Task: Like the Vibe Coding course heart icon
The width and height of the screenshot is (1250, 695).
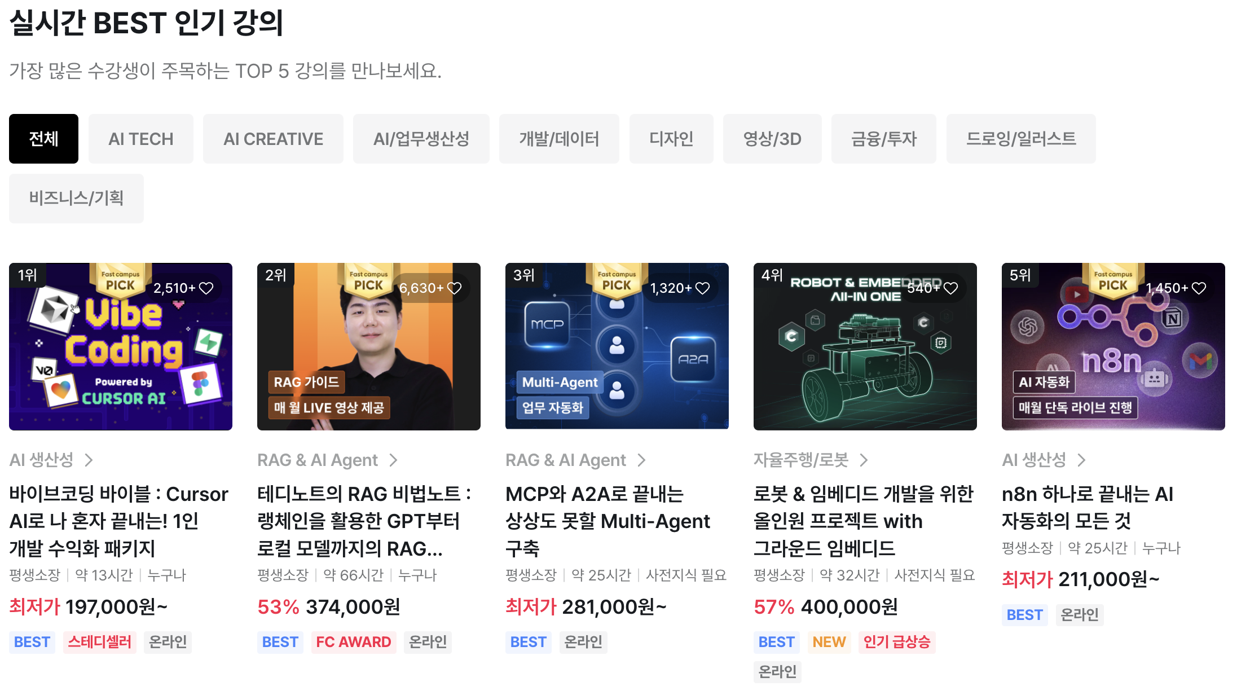Action: coord(206,288)
